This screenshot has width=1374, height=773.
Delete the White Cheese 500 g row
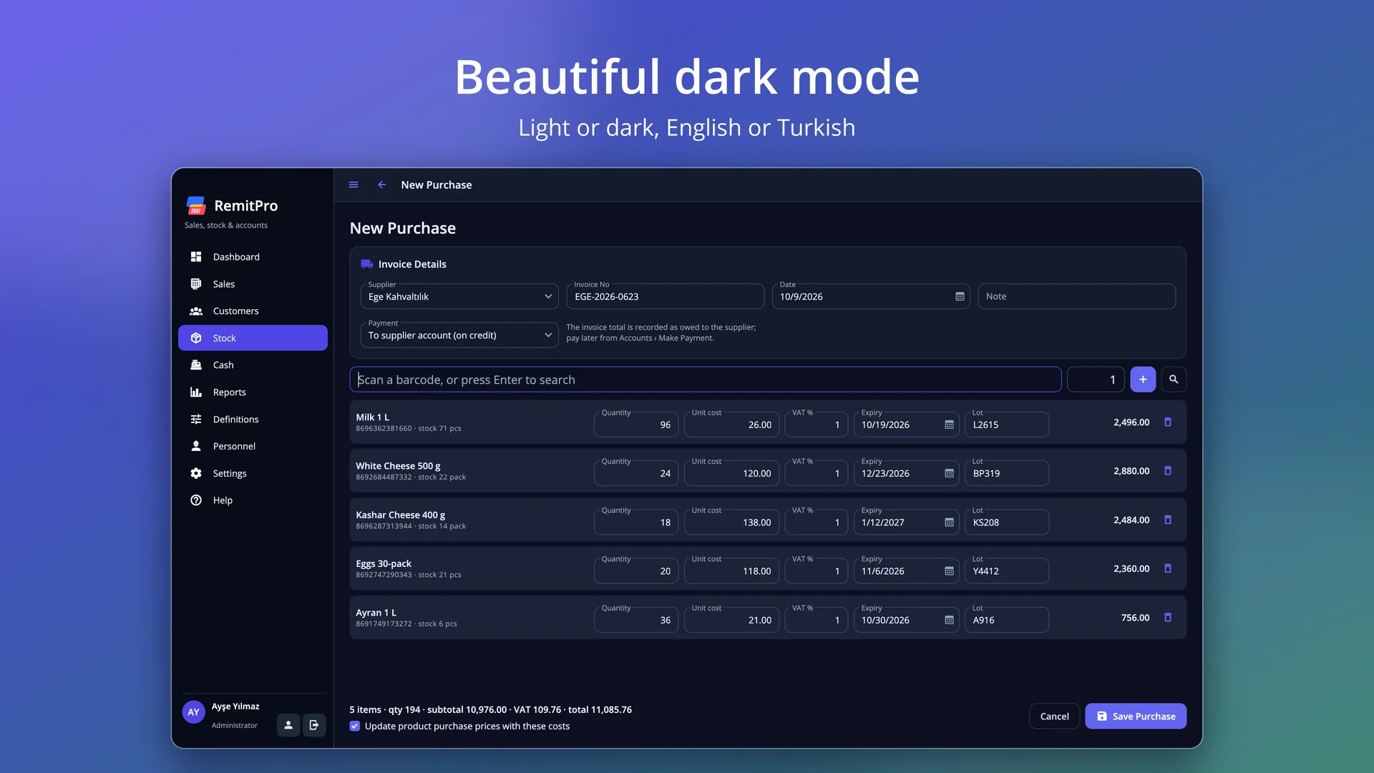click(1168, 471)
